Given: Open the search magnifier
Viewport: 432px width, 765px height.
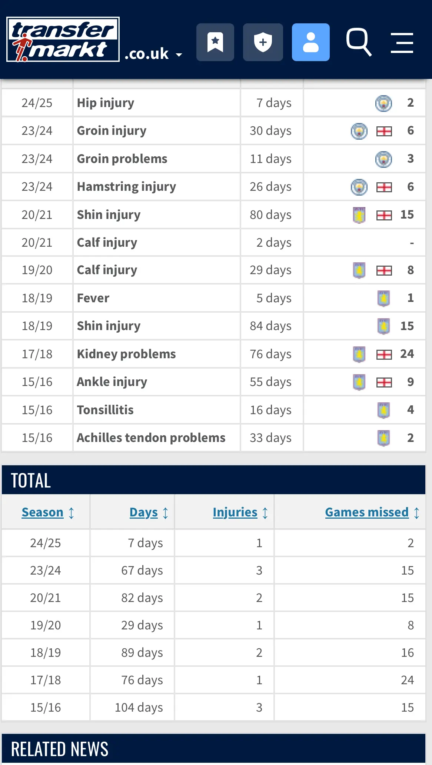Looking at the screenshot, I should 358,42.
